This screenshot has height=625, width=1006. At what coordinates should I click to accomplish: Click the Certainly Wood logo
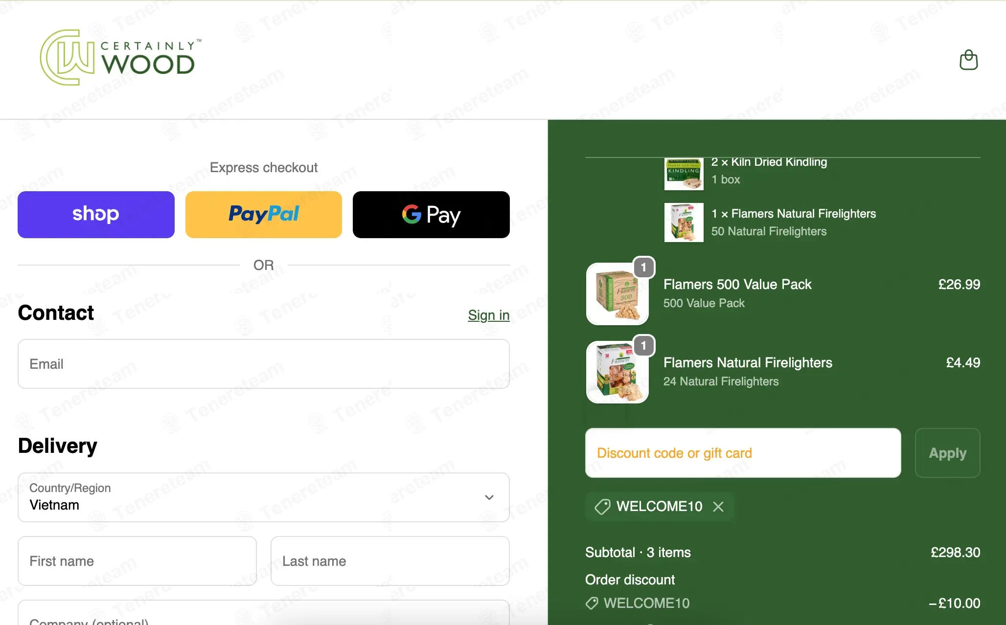click(x=121, y=58)
